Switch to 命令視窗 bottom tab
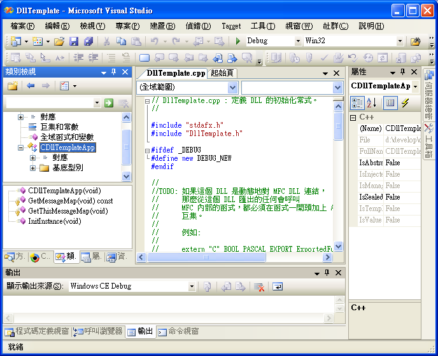Viewport: 438px width, 356px height. [x=179, y=331]
